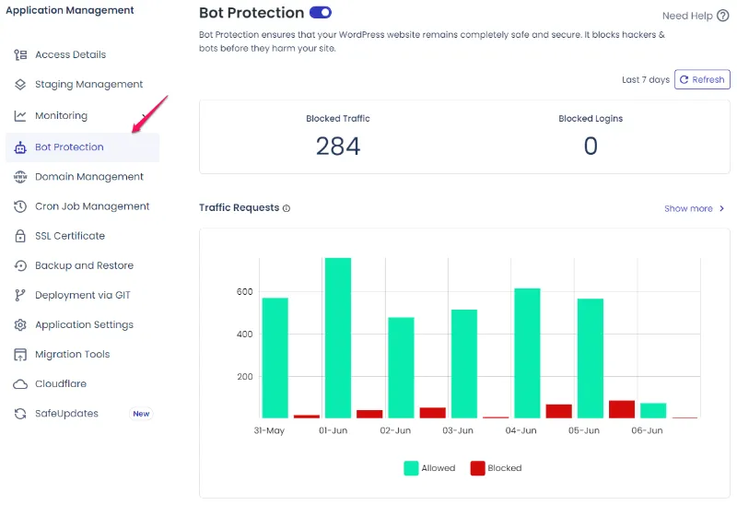Click the Staging Management layers icon
737x505 pixels.
20,85
